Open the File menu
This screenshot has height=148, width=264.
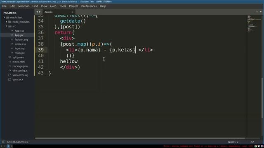pyautogui.click(x=4, y=6)
